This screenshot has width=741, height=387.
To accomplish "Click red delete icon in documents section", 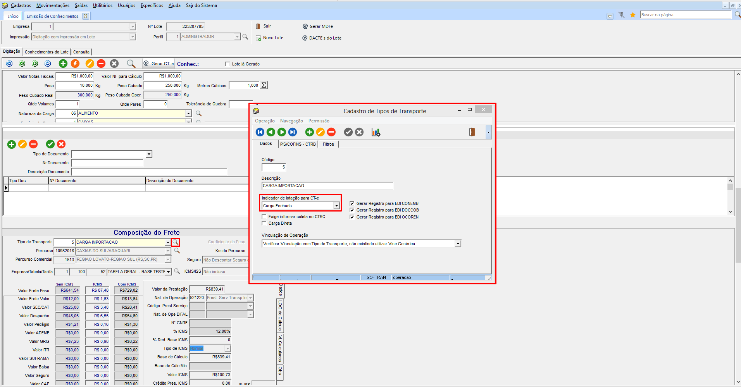I will (33, 144).
